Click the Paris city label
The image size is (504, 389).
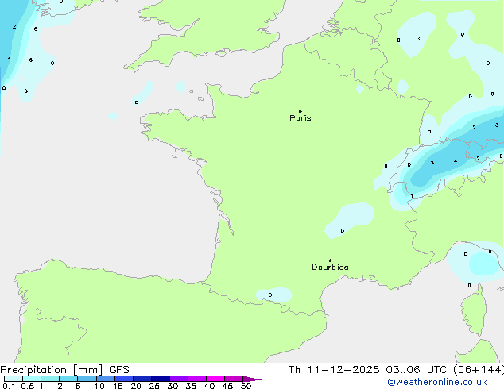click(x=300, y=118)
